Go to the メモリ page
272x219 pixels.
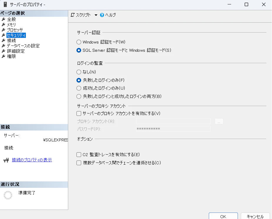pyautogui.click(x=11, y=25)
